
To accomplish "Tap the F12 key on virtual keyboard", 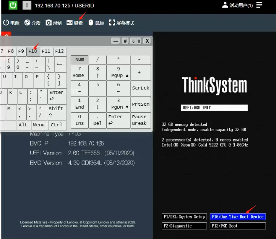I will point(60,52).
